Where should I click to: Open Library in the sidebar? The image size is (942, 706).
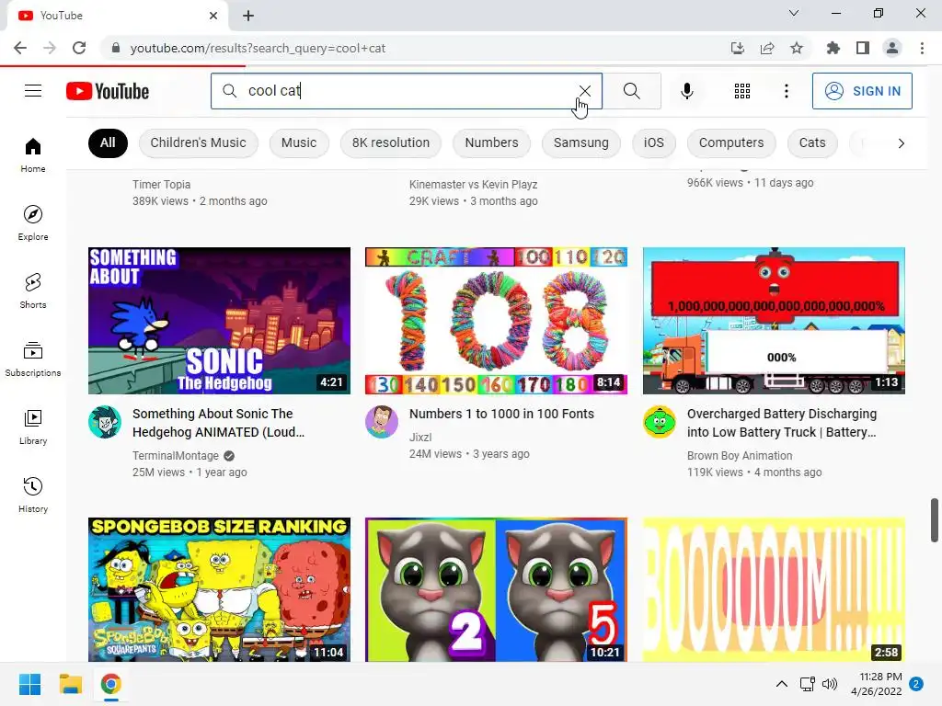(33, 427)
